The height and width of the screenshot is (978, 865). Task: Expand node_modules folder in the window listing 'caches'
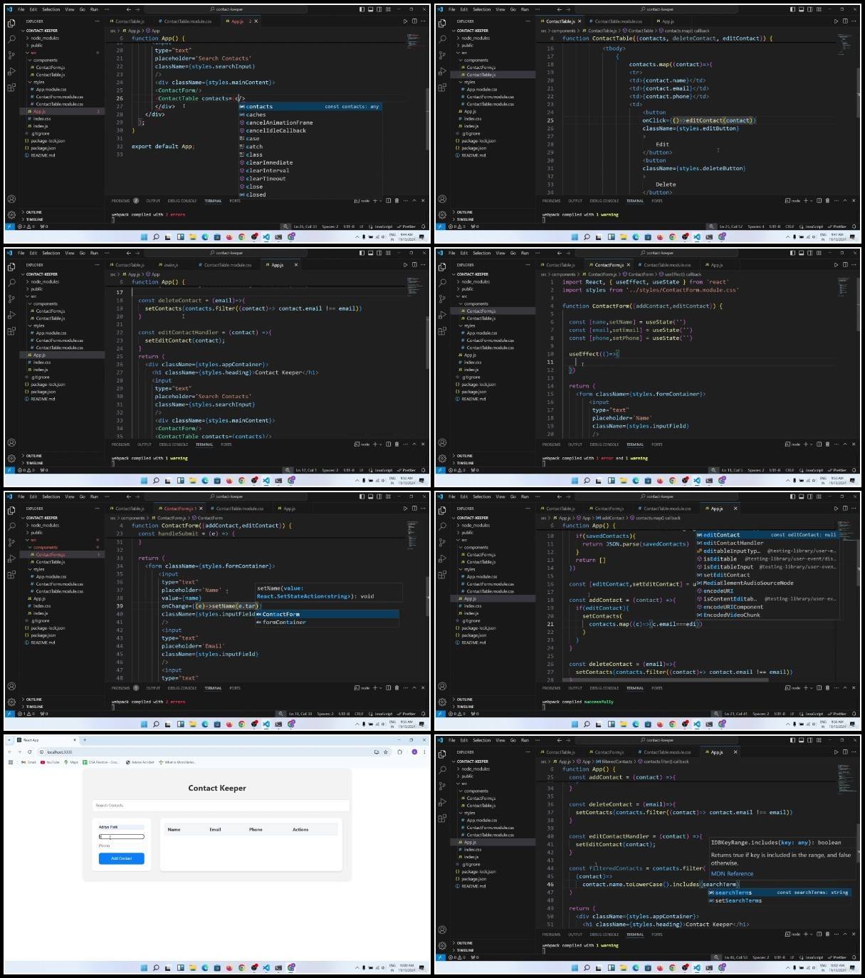[44, 38]
